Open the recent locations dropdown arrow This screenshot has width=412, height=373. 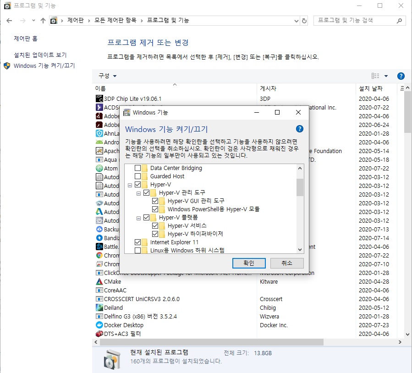33,21
